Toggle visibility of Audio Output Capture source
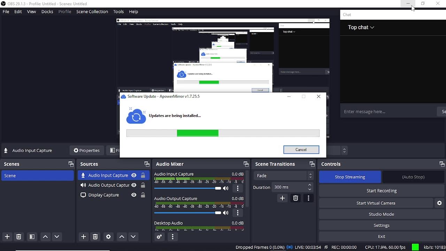446x251 pixels. [x=134, y=185]
